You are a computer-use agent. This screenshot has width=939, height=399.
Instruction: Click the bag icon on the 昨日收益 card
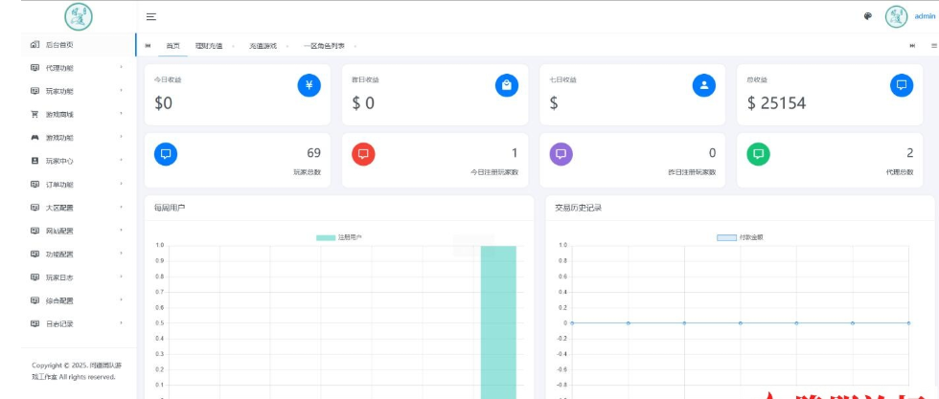[x=507, y=85]
